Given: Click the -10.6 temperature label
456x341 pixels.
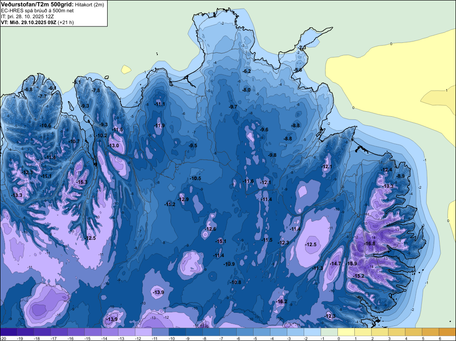Looking at the screenshot, I should coord(45,125).
